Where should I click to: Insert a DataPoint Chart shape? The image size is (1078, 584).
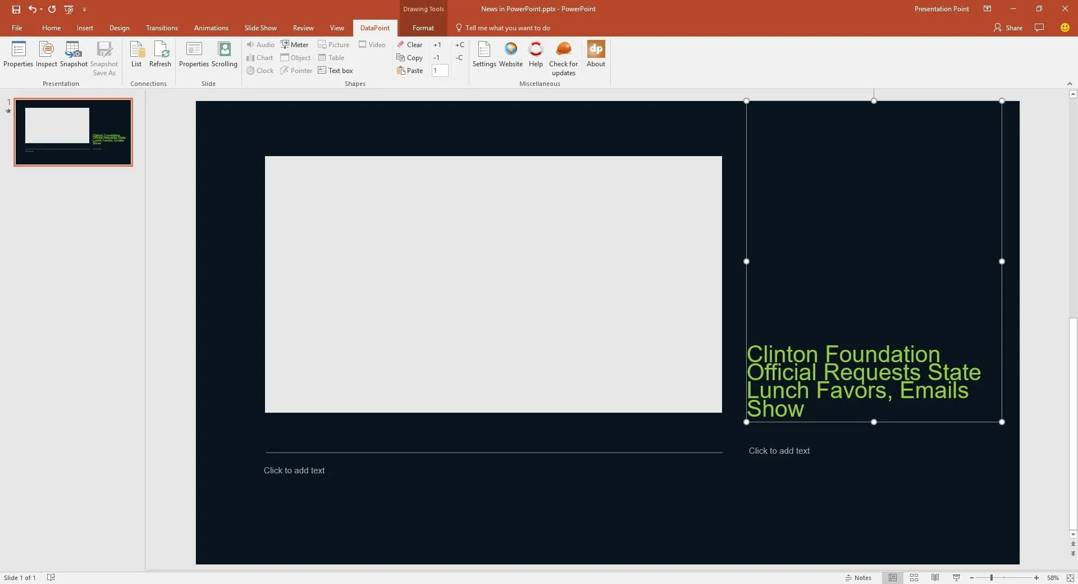(260, 57)
